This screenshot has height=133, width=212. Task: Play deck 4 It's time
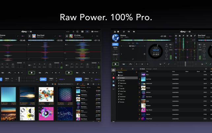coord(69,73)
